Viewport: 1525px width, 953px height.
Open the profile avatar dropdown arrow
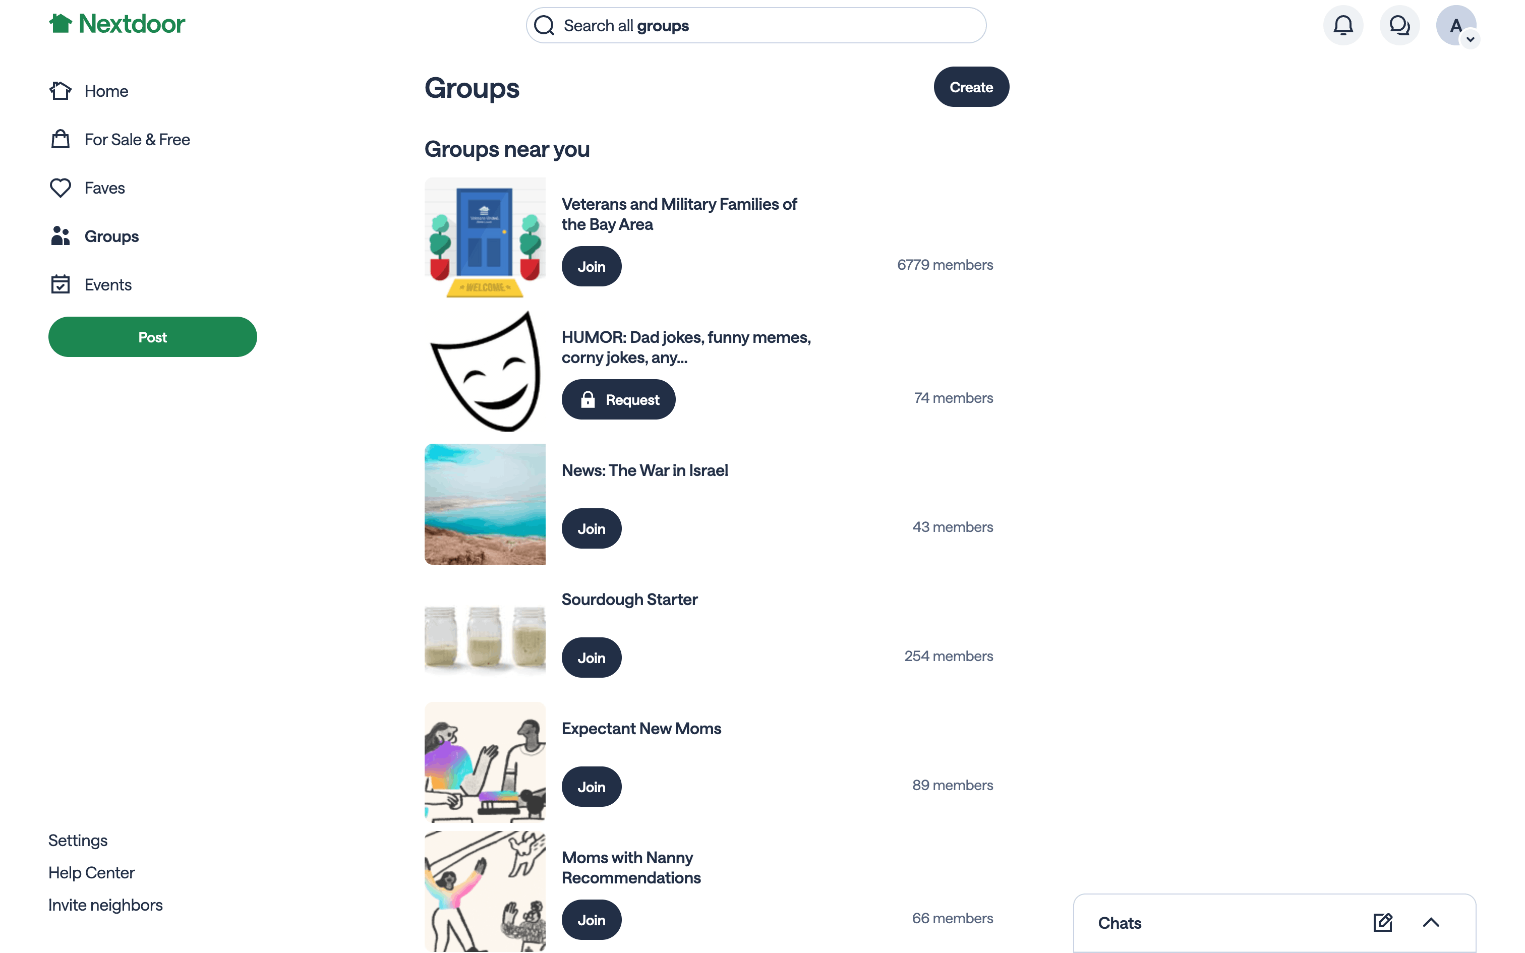click(1470, 39)
